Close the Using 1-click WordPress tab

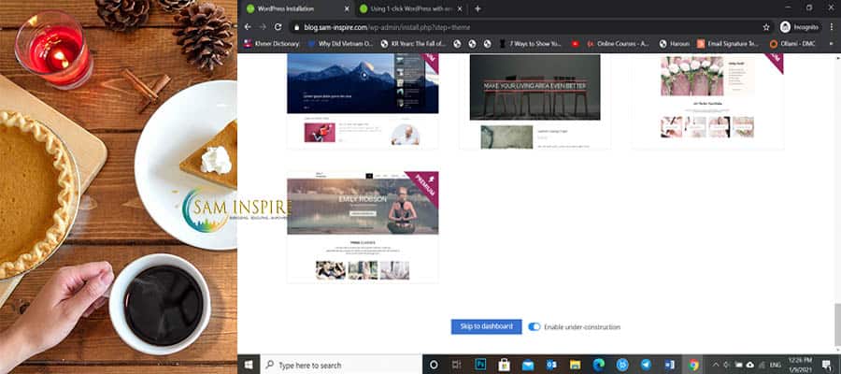coord(460,8)
